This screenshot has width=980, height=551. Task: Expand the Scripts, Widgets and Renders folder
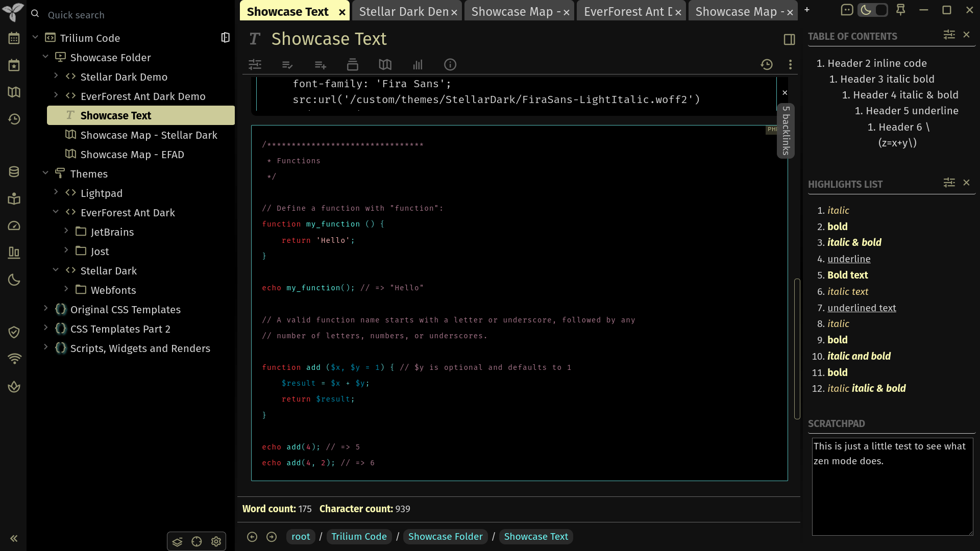(x=45, y=348)
